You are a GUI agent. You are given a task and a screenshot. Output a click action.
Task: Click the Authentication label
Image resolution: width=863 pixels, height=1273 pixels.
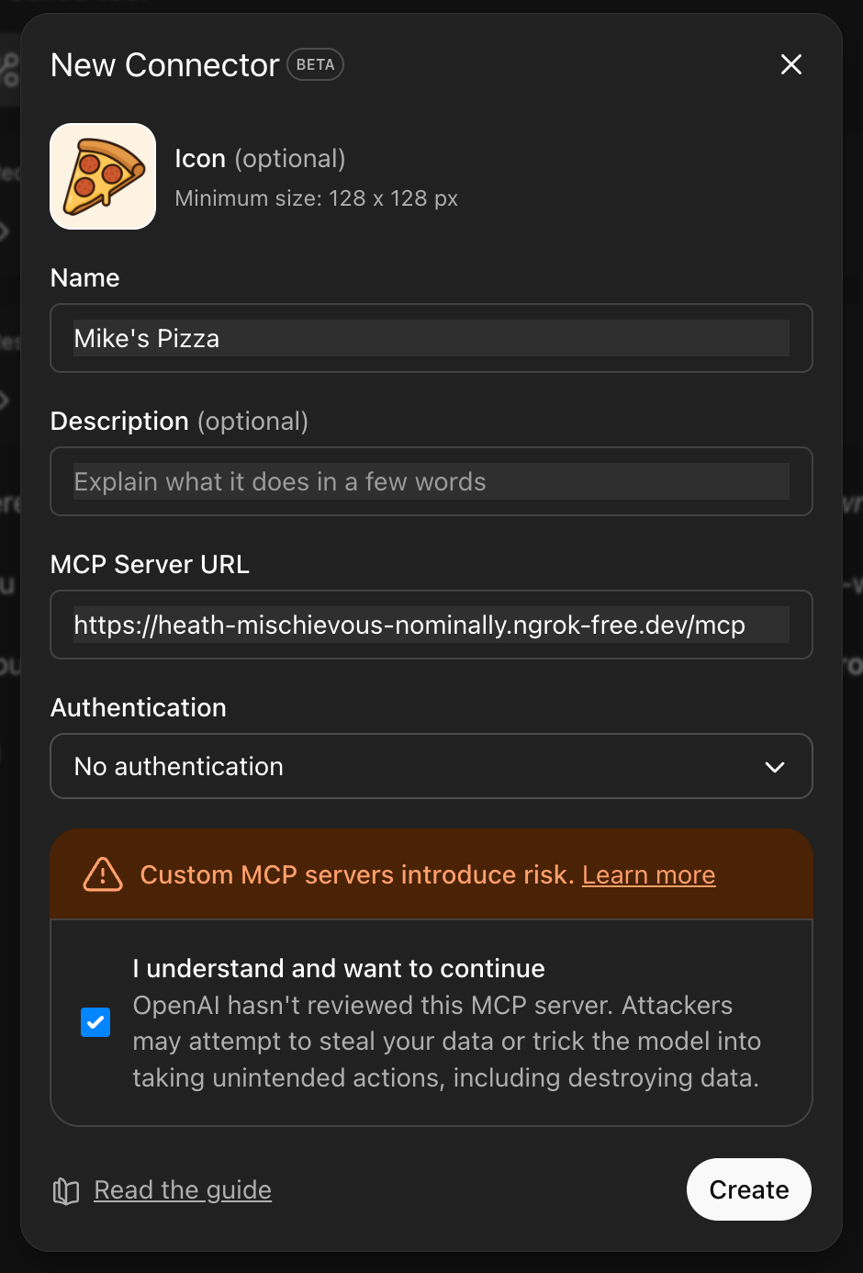[x=139, y=707]
